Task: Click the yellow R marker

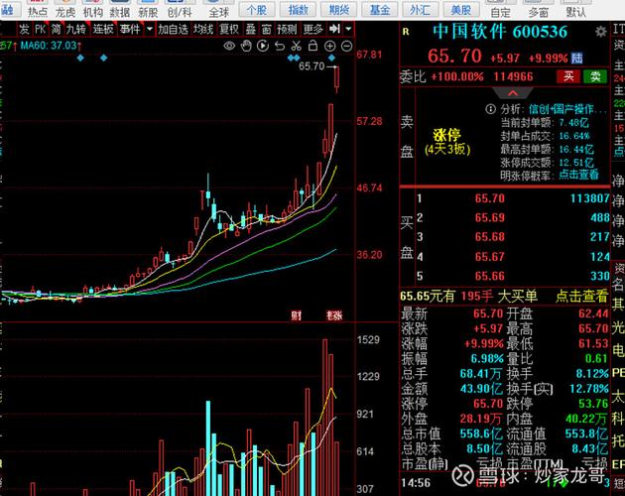Action: coord(406,32)
